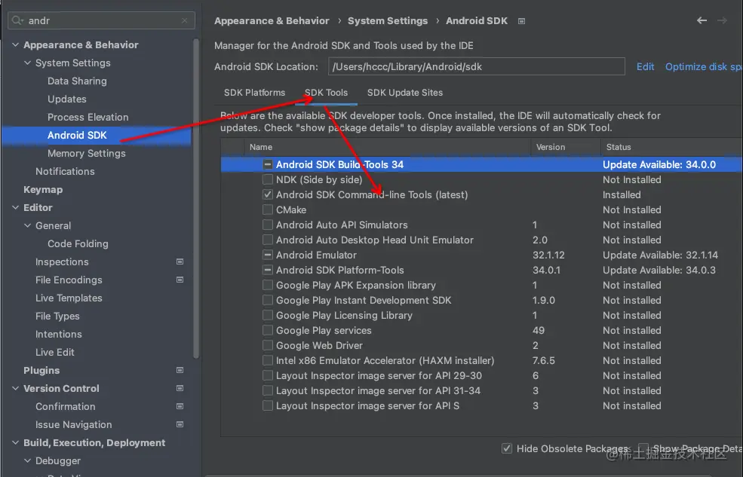Open the Data Sharing settings page
The height and width of the screenshot is (477, 743).
point(77,81)
